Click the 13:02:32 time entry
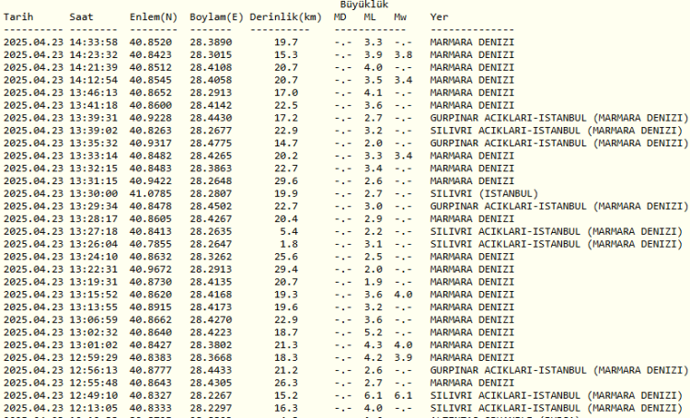The image size is (690, 418). (93, 331)
